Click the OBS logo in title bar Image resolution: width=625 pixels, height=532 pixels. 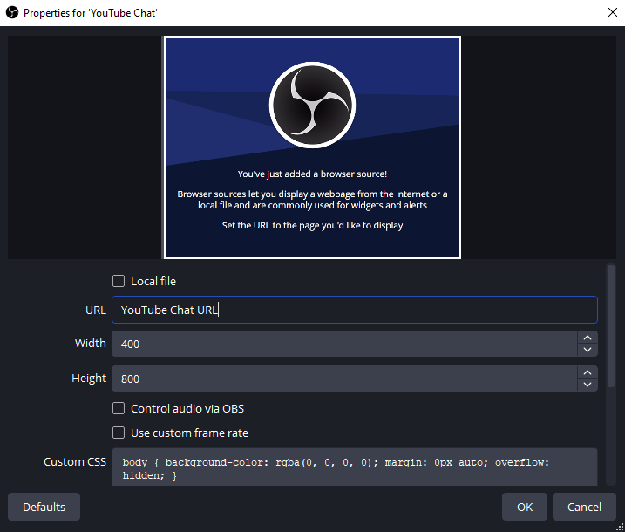[12, 13]
